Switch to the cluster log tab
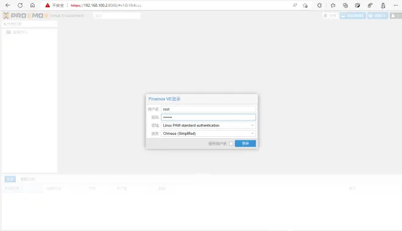This screenshot has height=231, width=402. pos(27,179)
